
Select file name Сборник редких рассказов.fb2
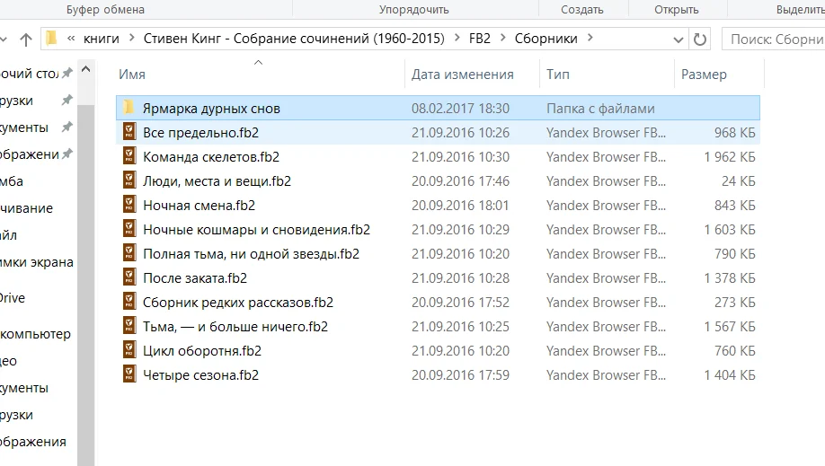pyautogui.click(x=238, y=303)
